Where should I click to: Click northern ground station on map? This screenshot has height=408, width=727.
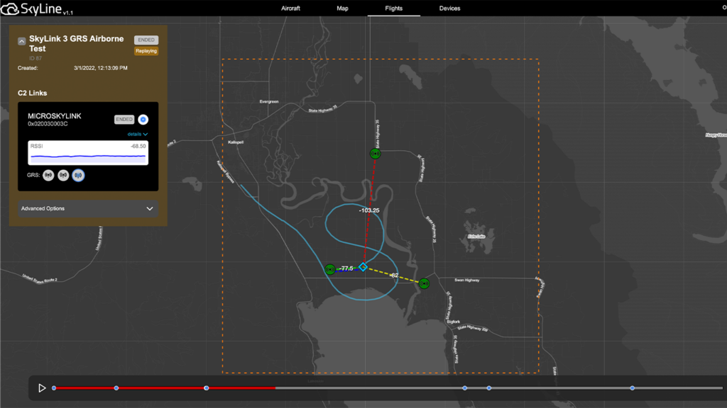pyautogui.click(x=375, y=154)
